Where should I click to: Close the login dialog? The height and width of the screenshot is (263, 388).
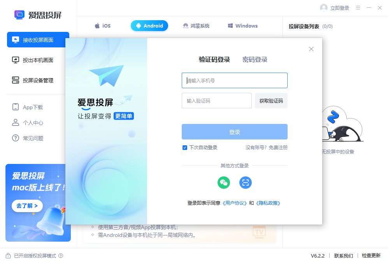(311, 49)
